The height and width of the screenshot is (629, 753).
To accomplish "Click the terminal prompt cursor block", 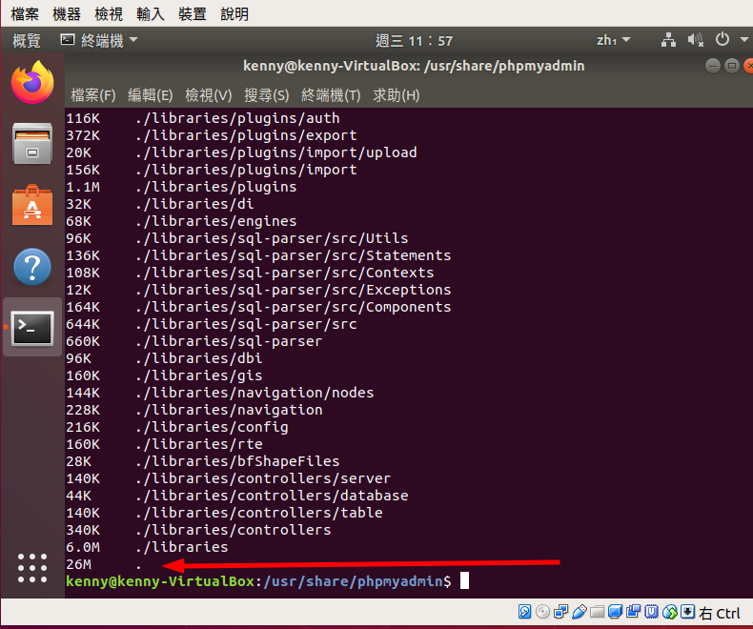I will tap(464, 580).
